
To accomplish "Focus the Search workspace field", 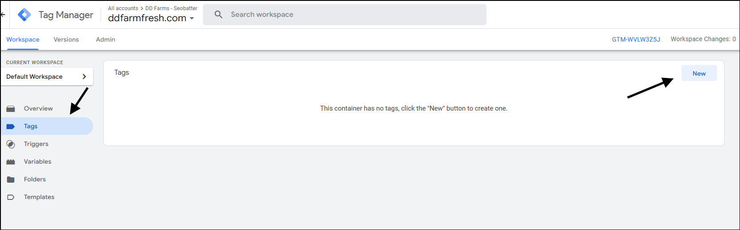I will [x=345, y=15].
